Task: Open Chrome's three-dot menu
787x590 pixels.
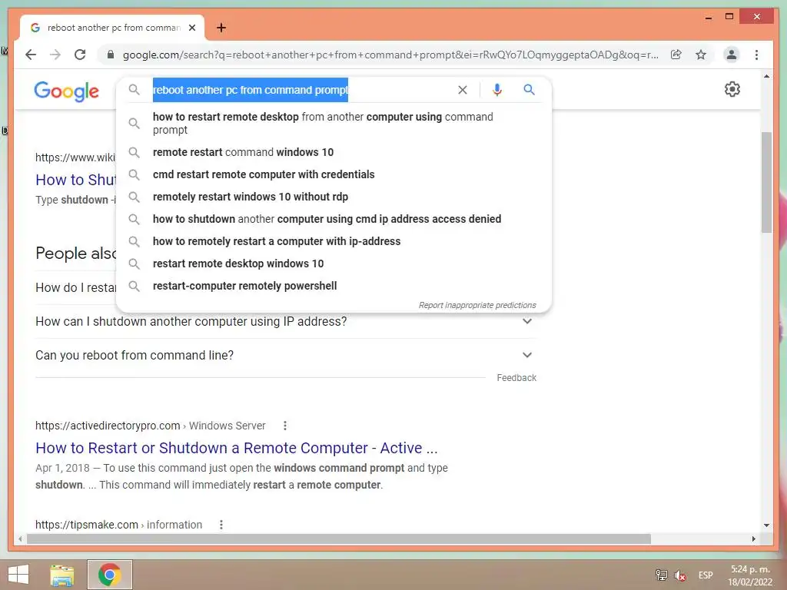Action: [x=756, y=55]
